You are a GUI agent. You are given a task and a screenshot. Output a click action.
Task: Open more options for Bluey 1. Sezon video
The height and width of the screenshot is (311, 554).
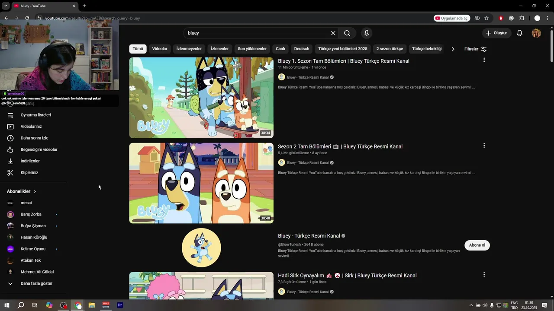click(x=484, y=60)
